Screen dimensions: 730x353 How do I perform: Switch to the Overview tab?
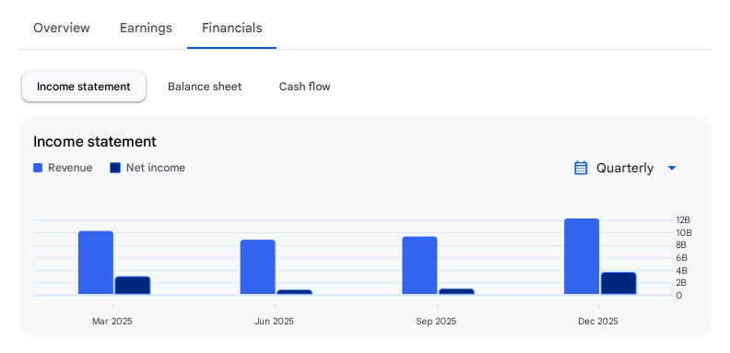click(62, 28)
